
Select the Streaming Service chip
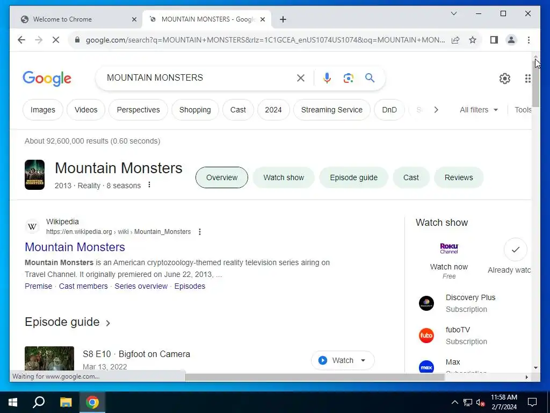(332, 110)
